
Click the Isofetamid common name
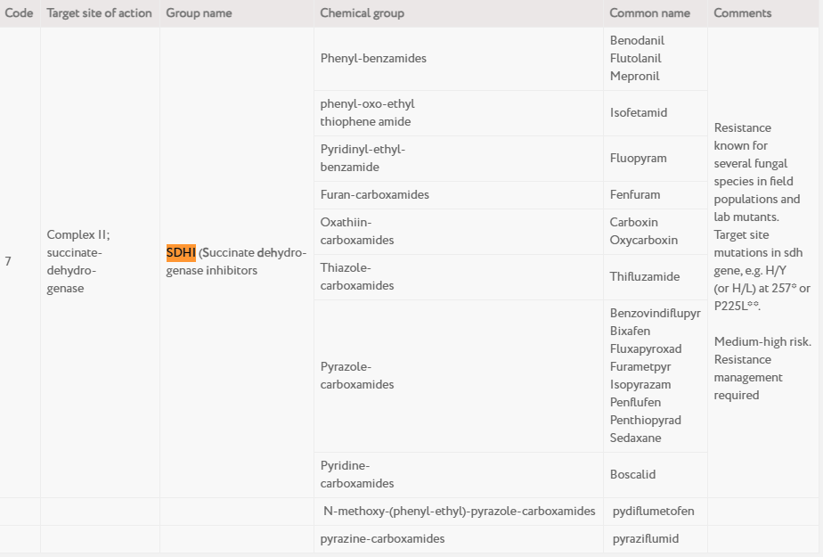(x=638, y=113)
